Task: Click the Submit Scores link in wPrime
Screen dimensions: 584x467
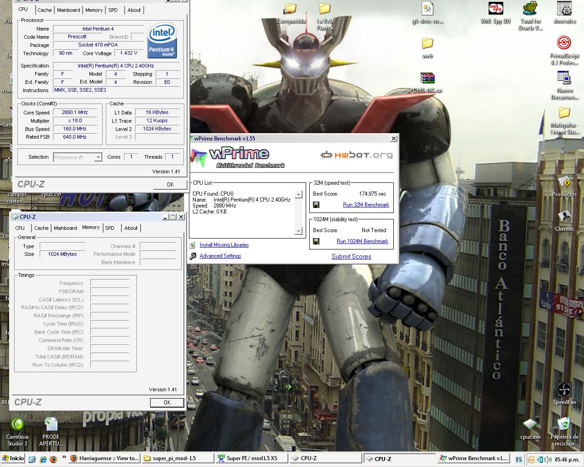Action: click(x=351, y=256)
